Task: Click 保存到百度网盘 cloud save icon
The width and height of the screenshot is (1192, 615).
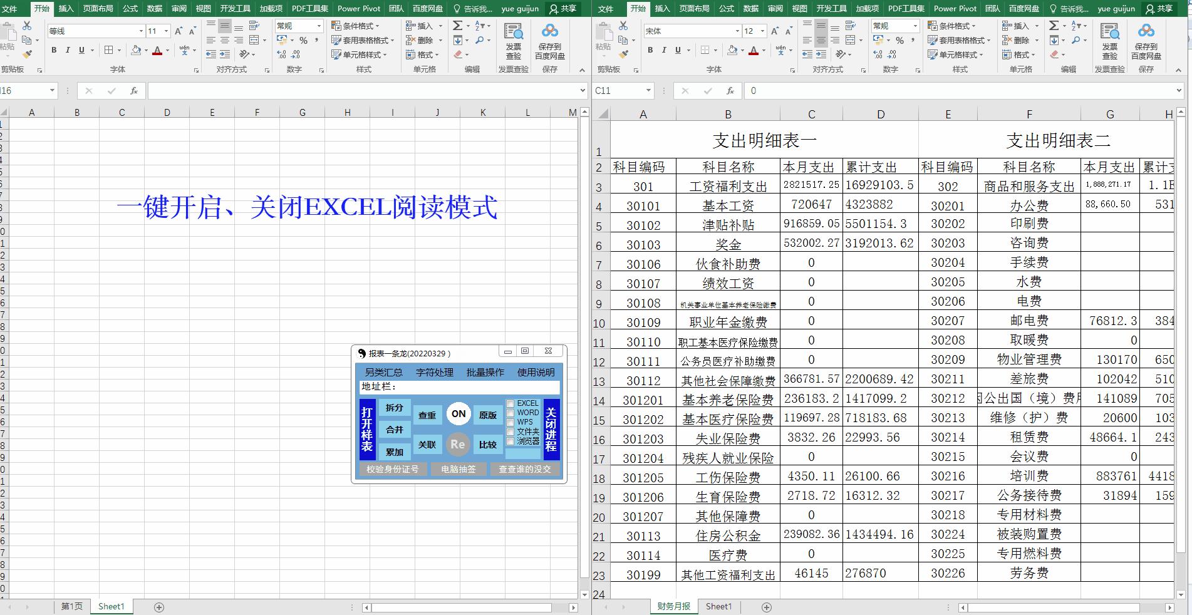Action: [x=550, y=41]
